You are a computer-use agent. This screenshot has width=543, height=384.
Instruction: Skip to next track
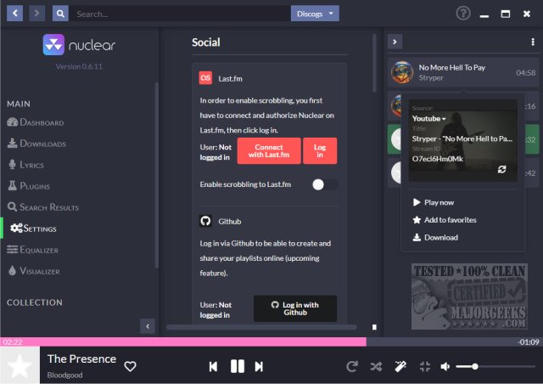tap(259, 366)
